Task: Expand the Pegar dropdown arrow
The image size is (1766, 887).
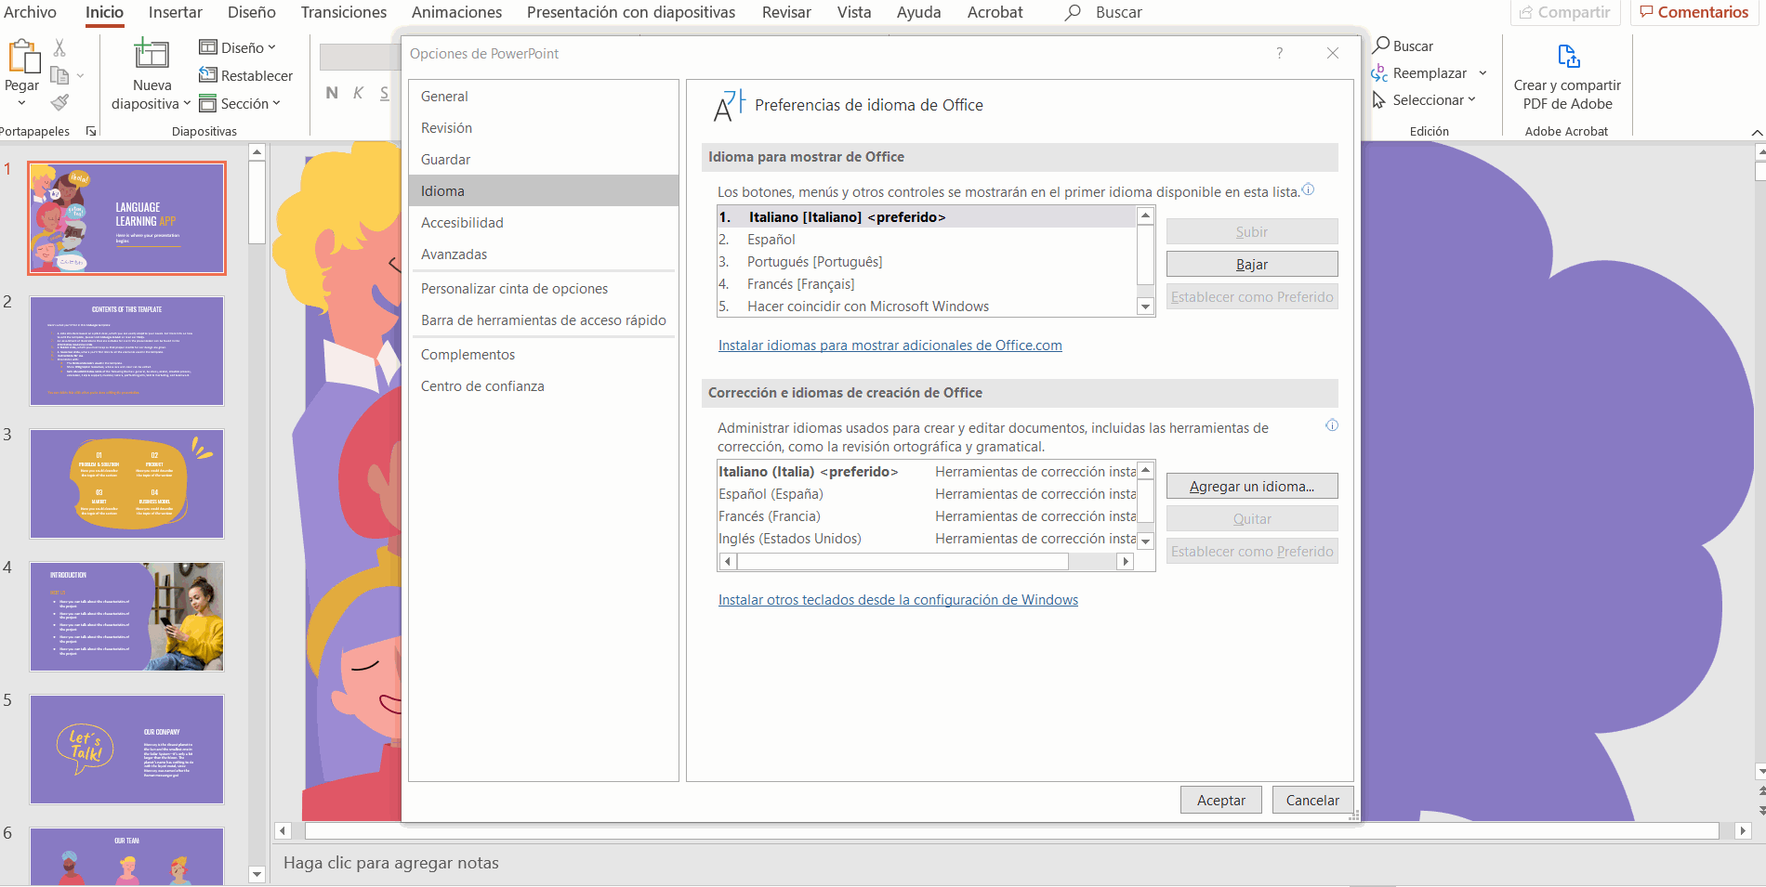Action: pos(21,103)
